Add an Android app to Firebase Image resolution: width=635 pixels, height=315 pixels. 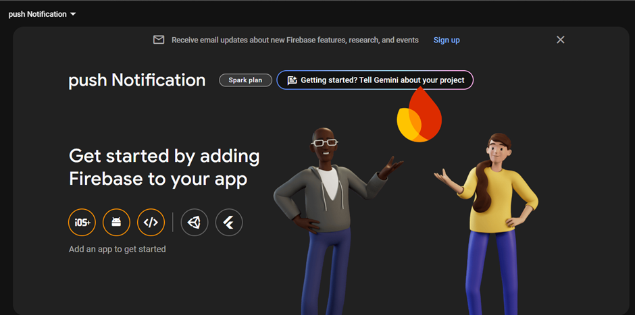[x=116, y=222]
